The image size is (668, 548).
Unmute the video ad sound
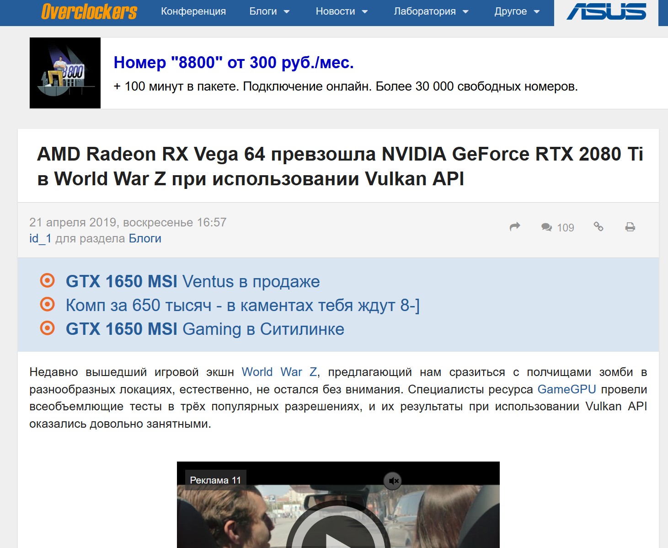click(x=393, y=481)
